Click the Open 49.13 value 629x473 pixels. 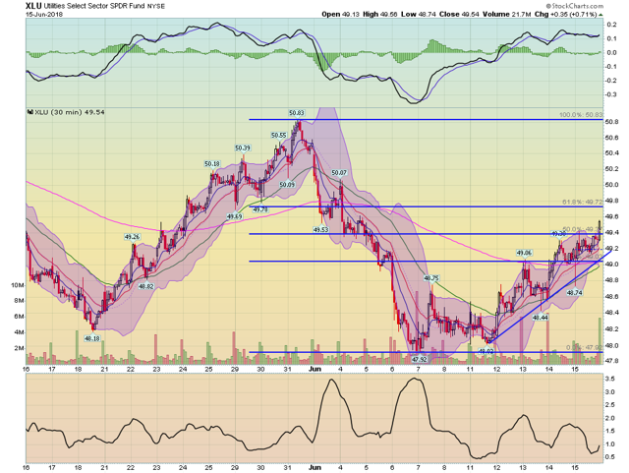point(341,14)
